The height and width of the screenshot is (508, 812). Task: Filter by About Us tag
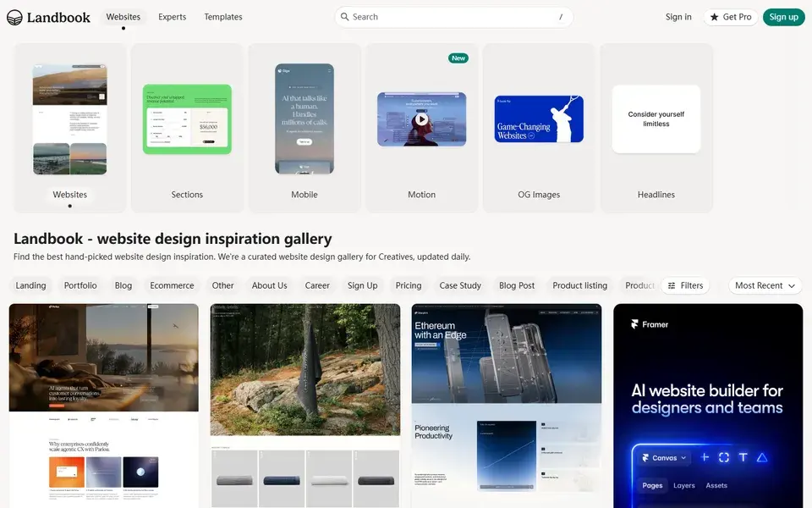pos(269,285)
